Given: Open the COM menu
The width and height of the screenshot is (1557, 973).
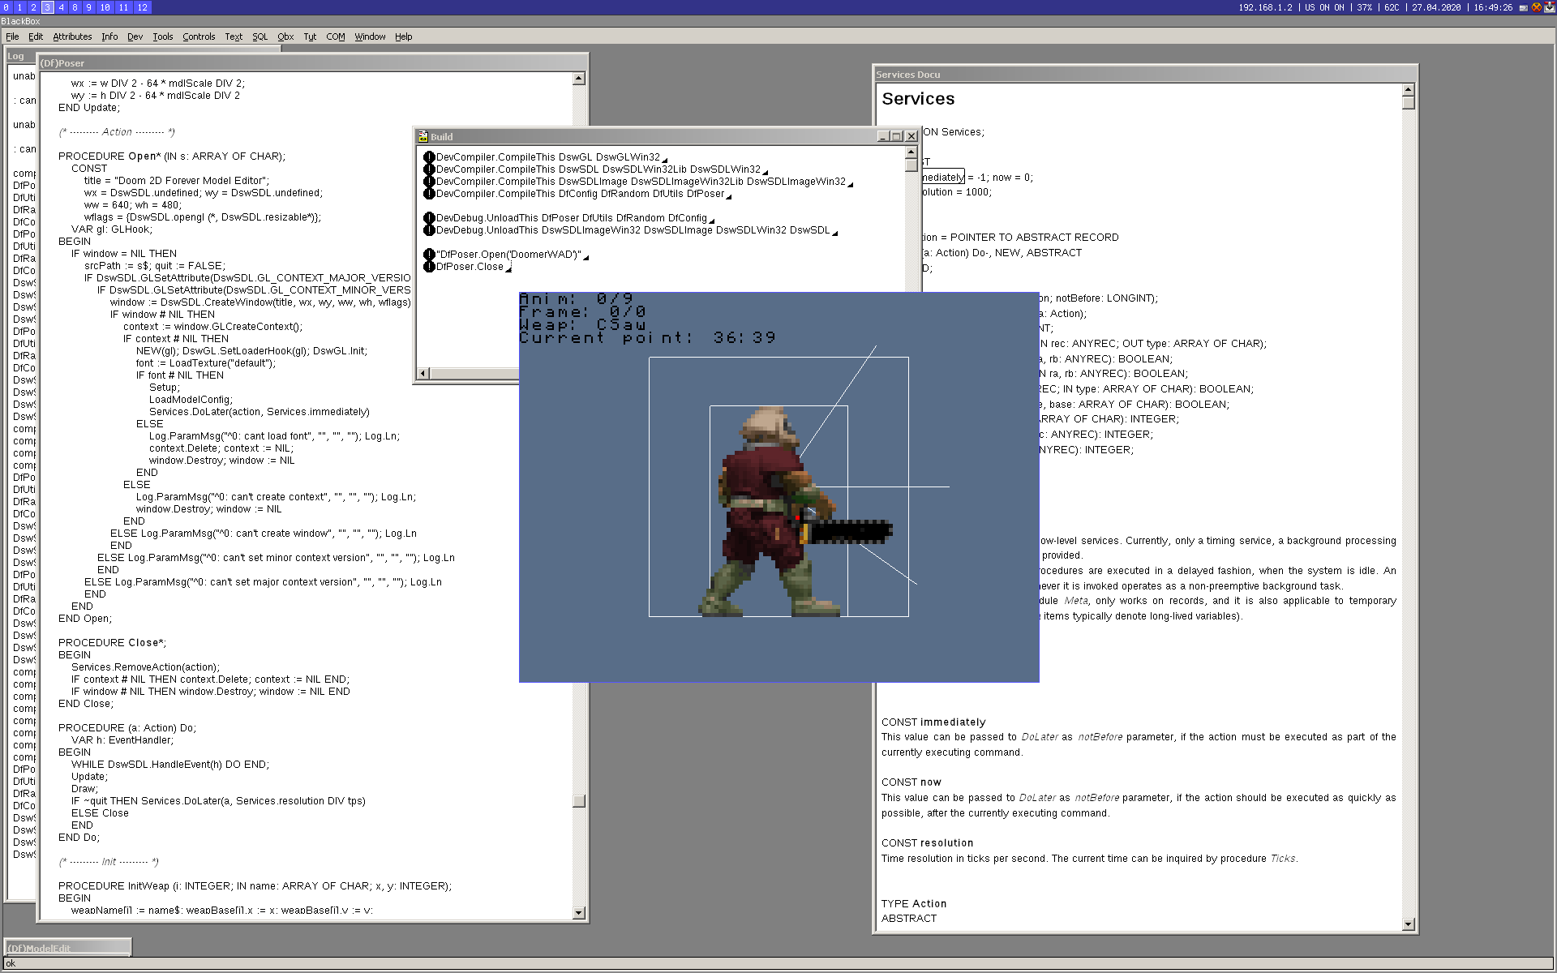Looking at the screenshot, I should coord(336,36).
